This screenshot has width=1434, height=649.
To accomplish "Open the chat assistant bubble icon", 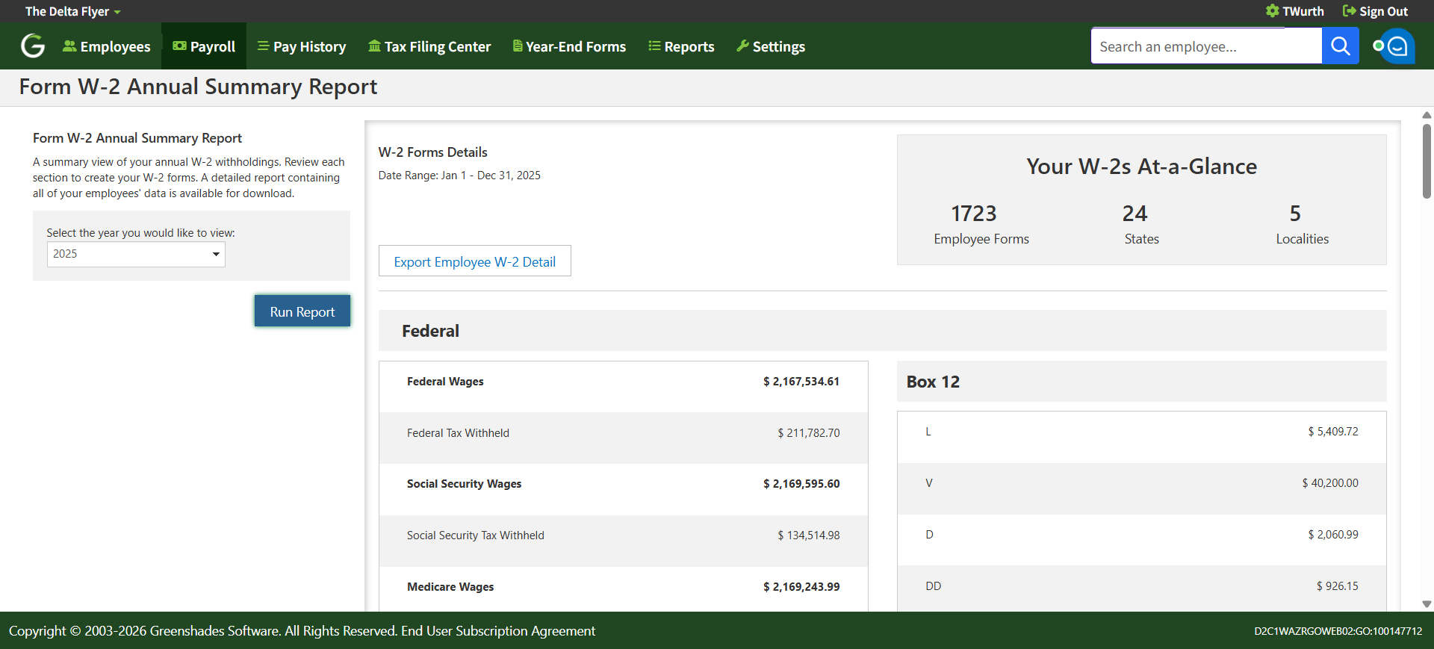I will point(1397,46).
